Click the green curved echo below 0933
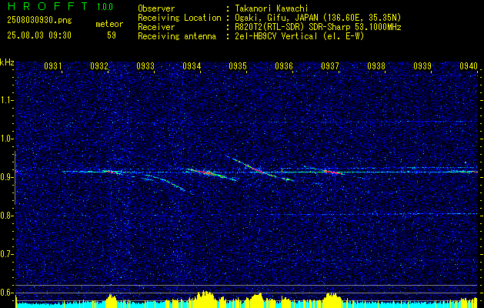The height and width of the screenshot is (308, 484). (165, 182)
